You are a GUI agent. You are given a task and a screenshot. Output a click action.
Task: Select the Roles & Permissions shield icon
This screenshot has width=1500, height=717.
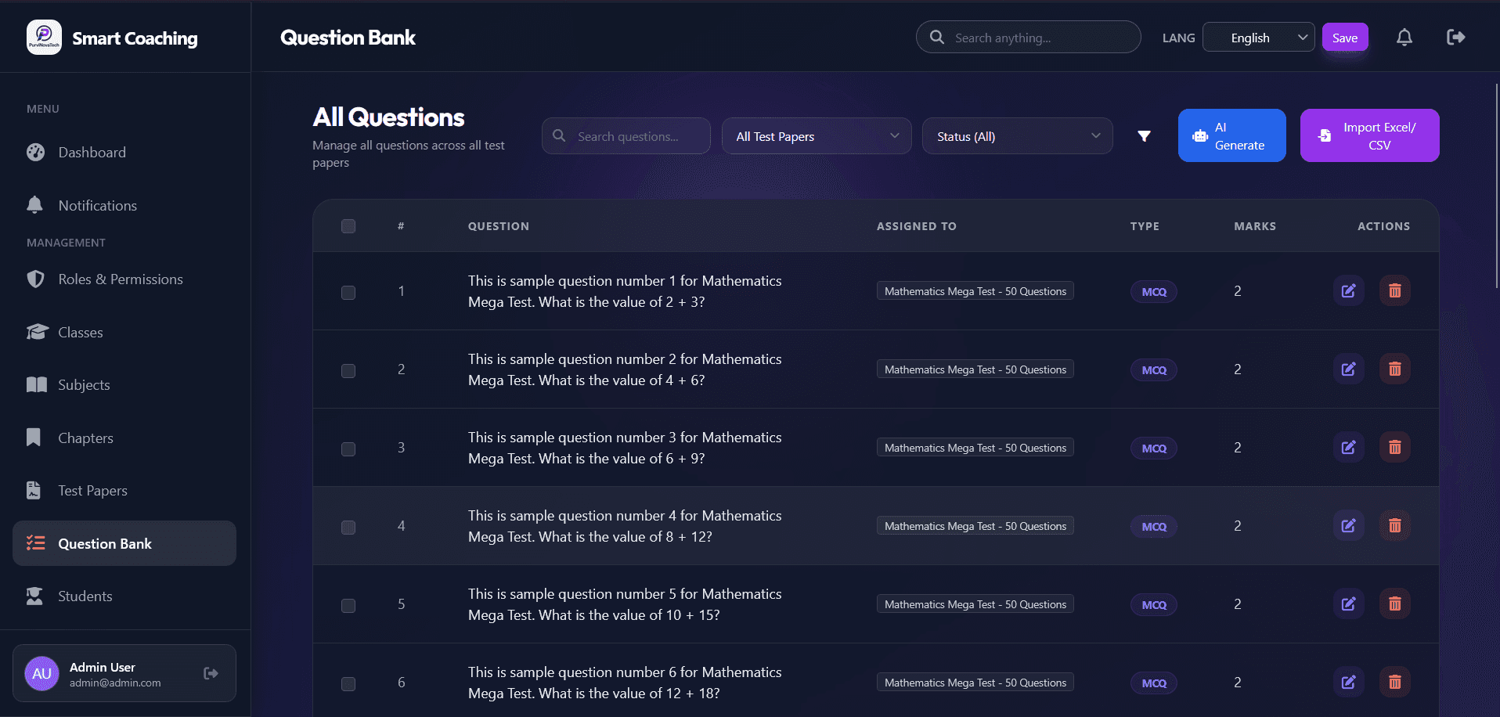35,279
